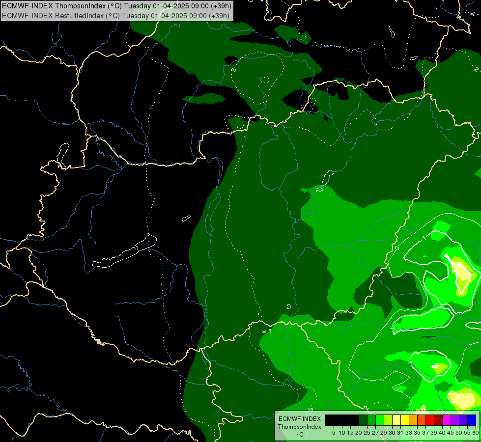Click the legend value 5

click(x=334, y=433)
